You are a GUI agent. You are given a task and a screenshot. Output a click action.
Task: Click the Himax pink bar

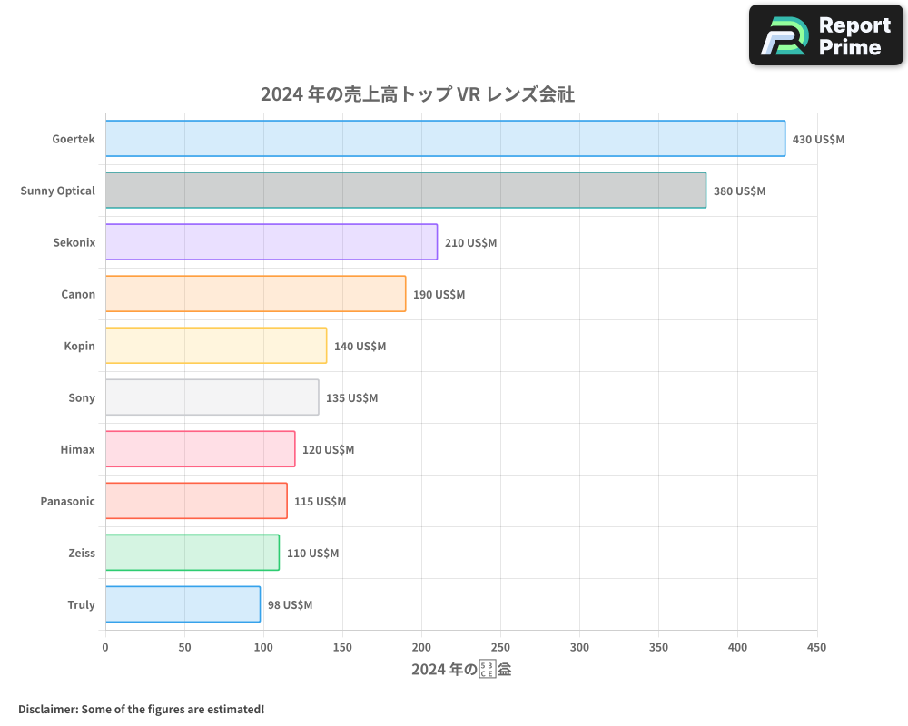point(200,449)
